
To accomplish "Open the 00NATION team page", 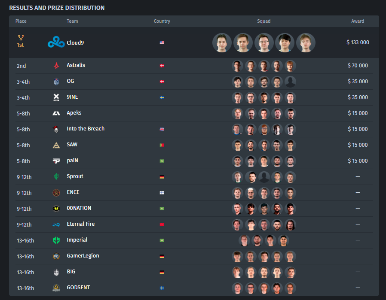I will pos(79,208).
